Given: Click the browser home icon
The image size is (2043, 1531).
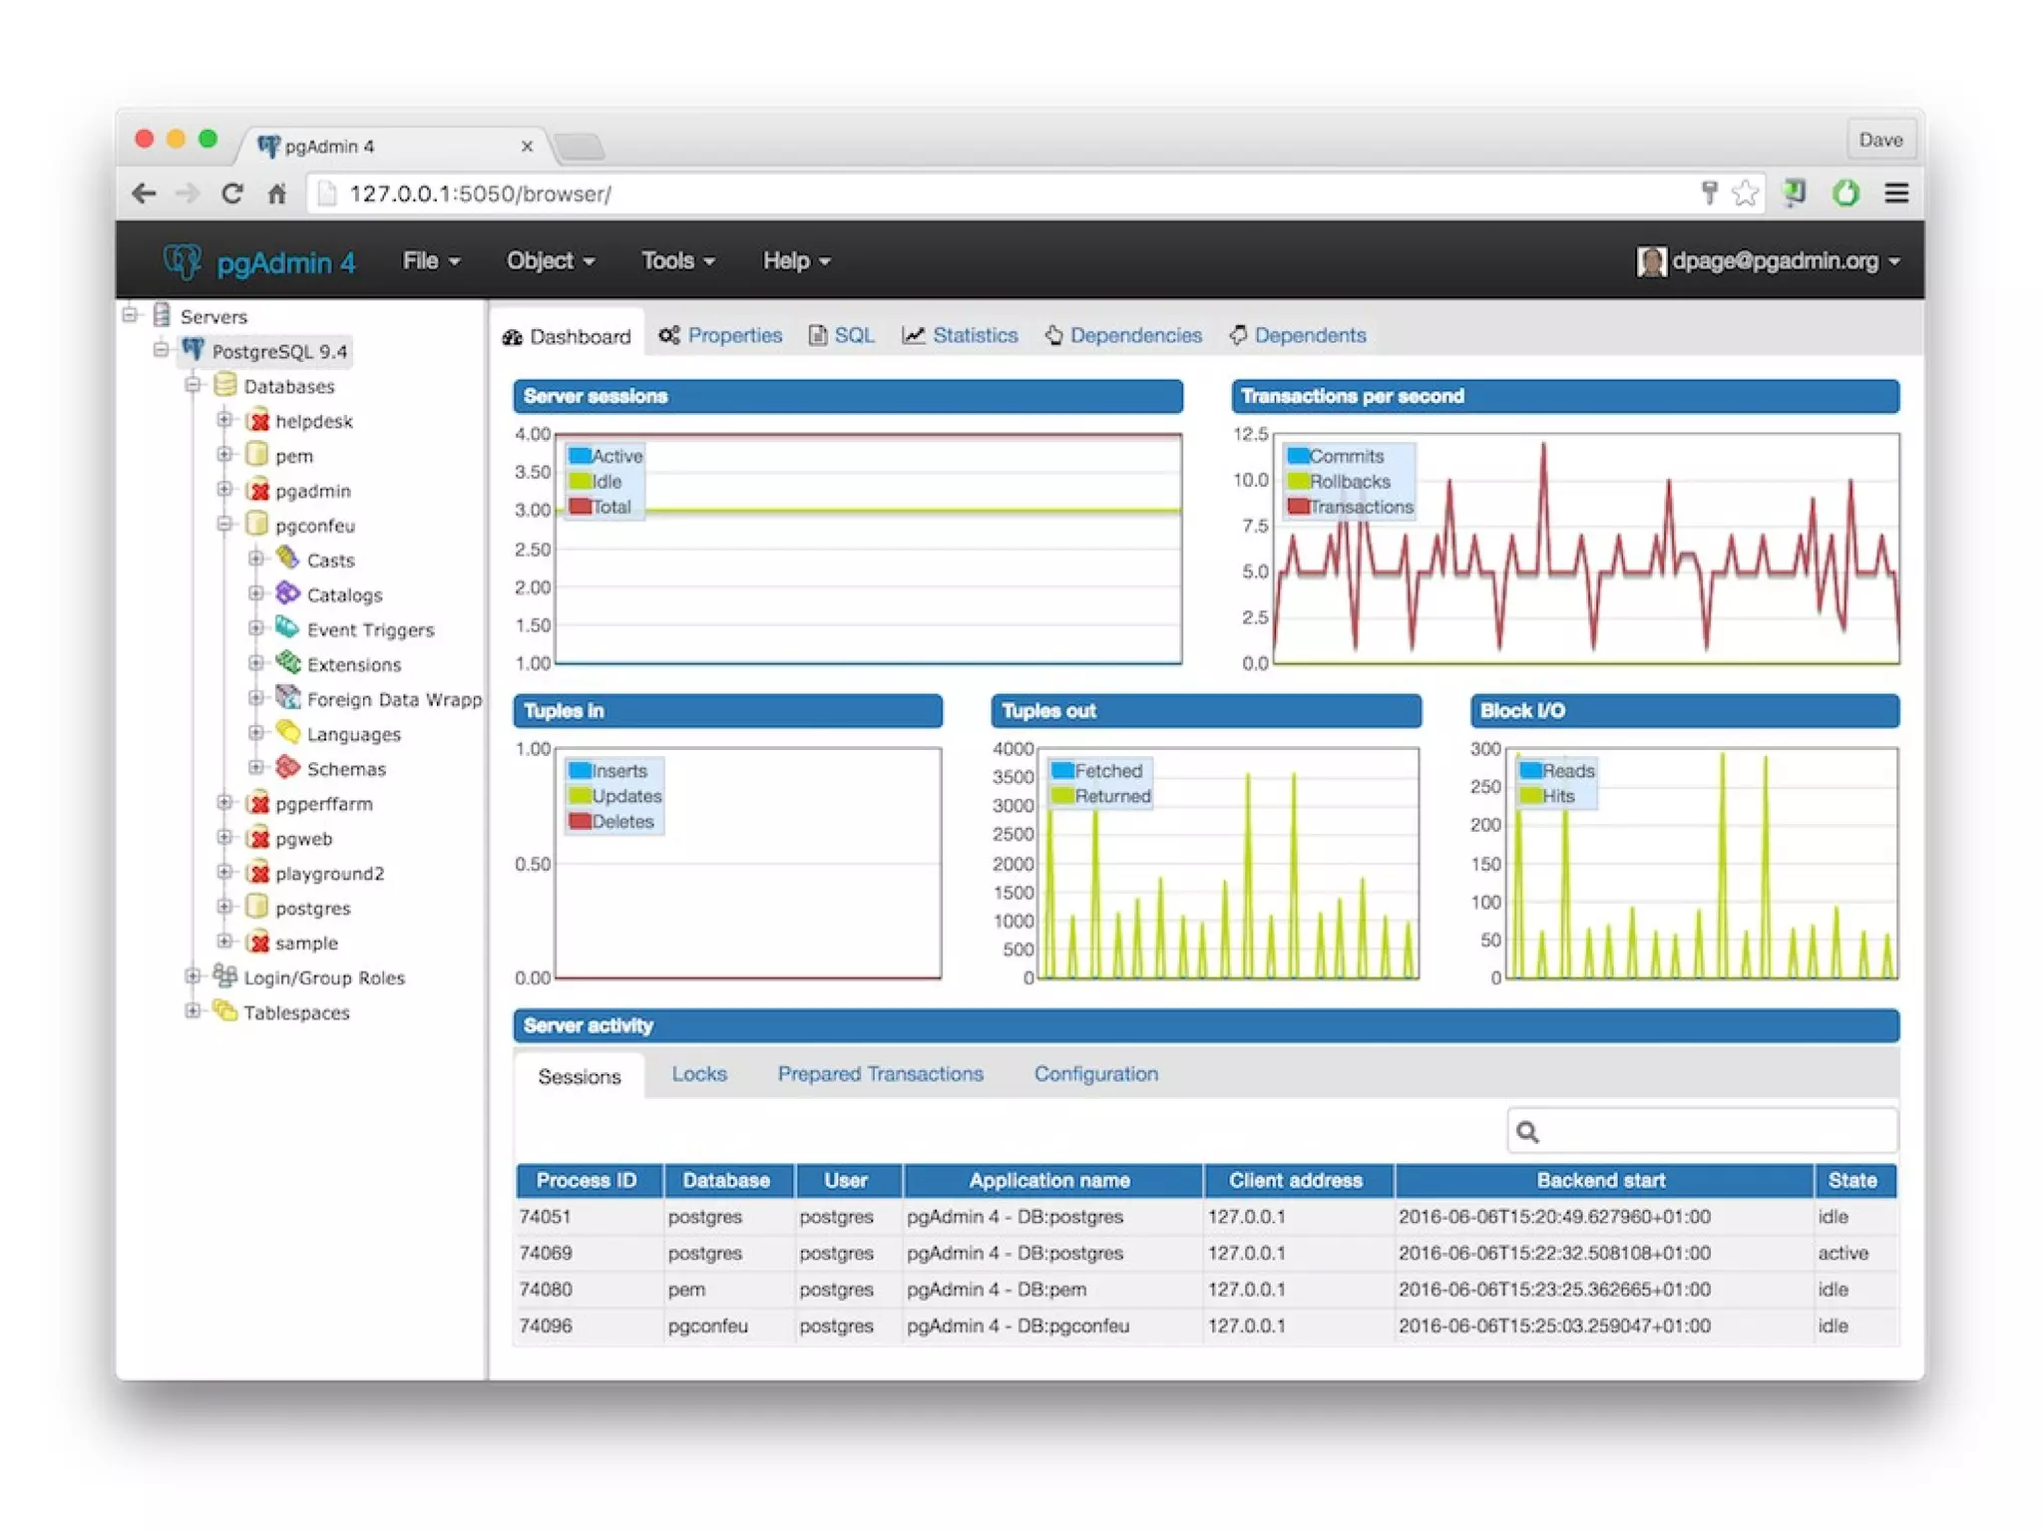Looking at the screenshot, I should [277, 193].
